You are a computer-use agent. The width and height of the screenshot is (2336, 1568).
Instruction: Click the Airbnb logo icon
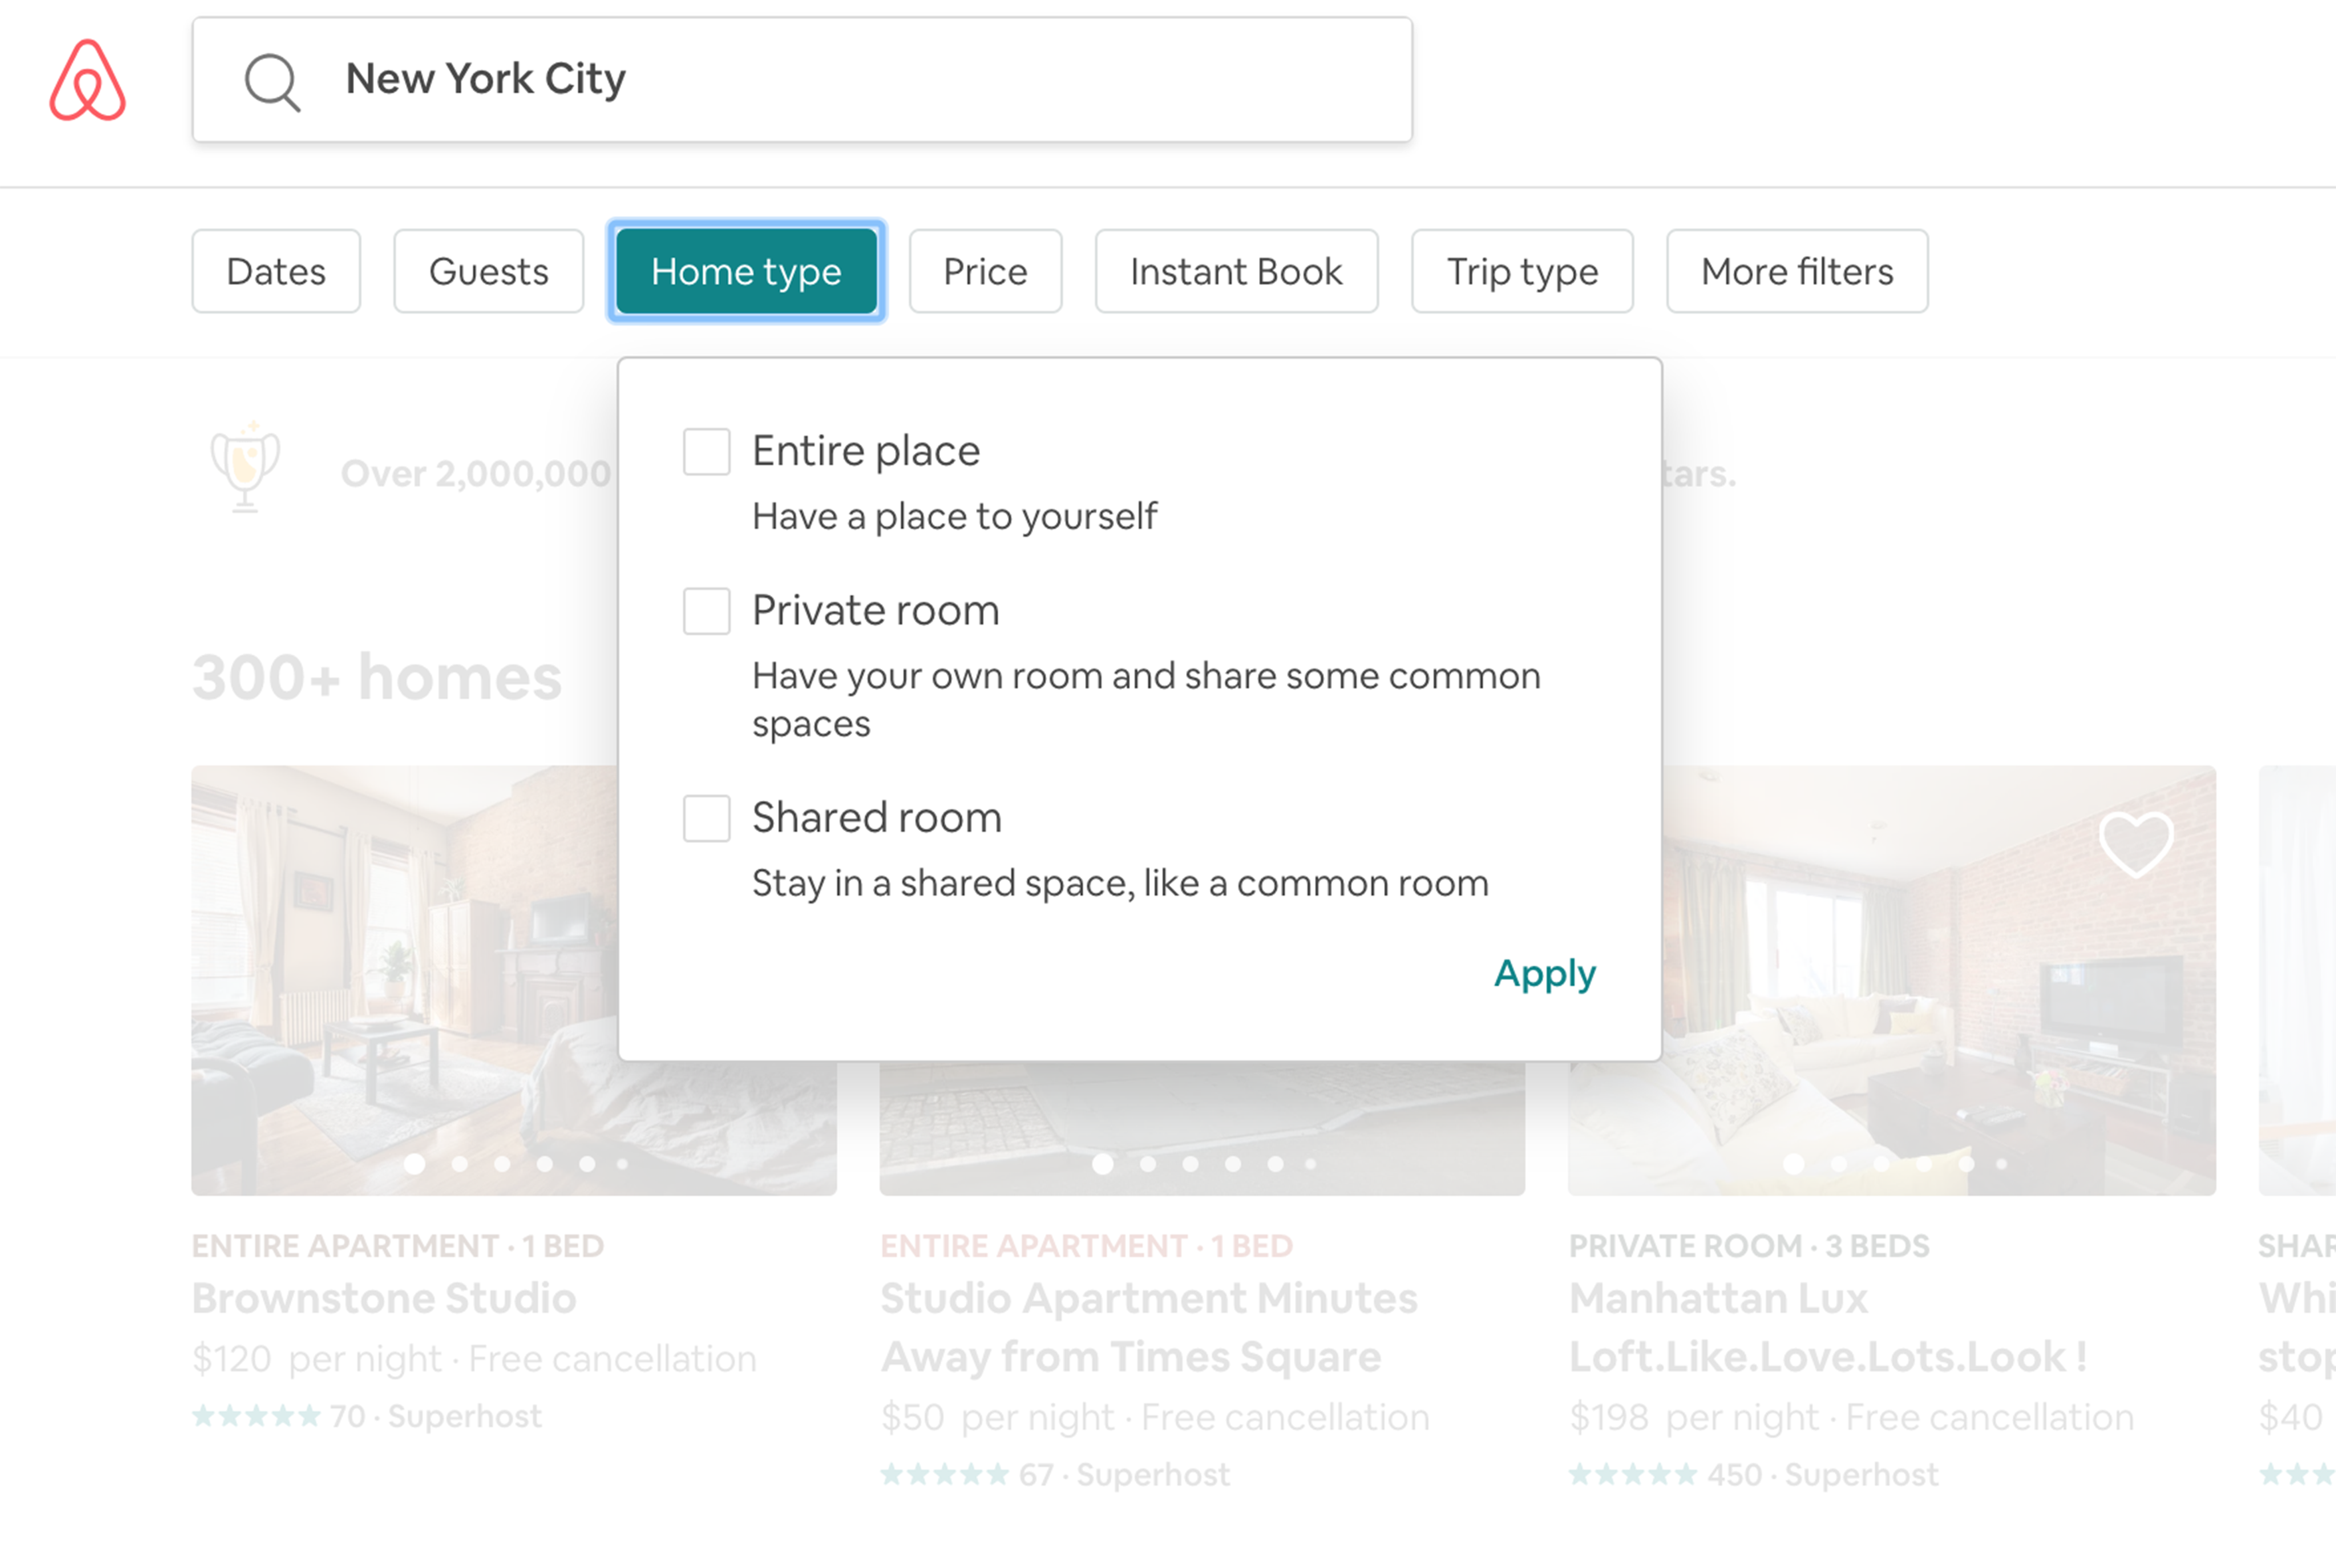pyautogui.click(x=88, y=80)
